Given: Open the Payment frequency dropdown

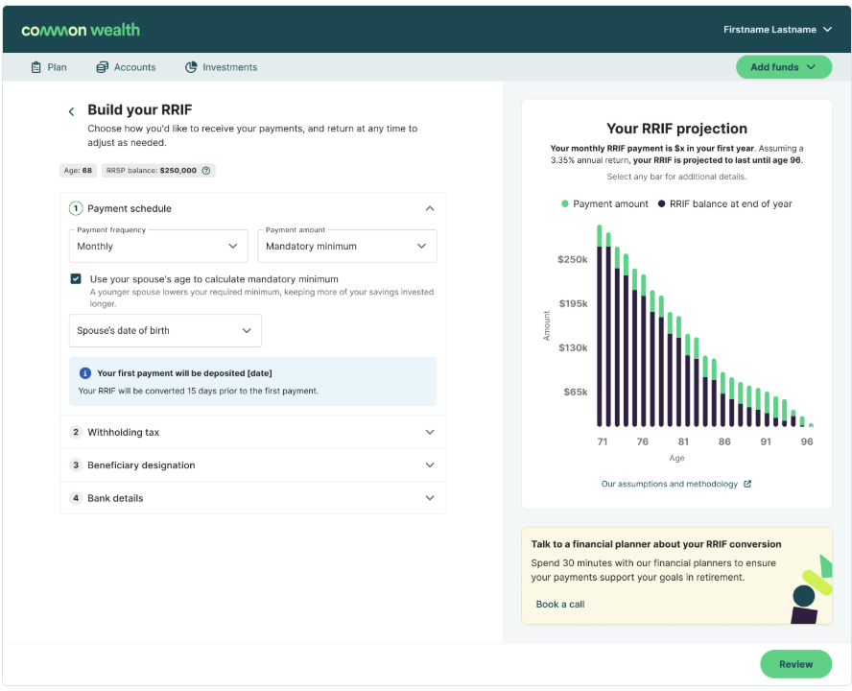Looking at the screenshot, I should [x=158, y=247].
